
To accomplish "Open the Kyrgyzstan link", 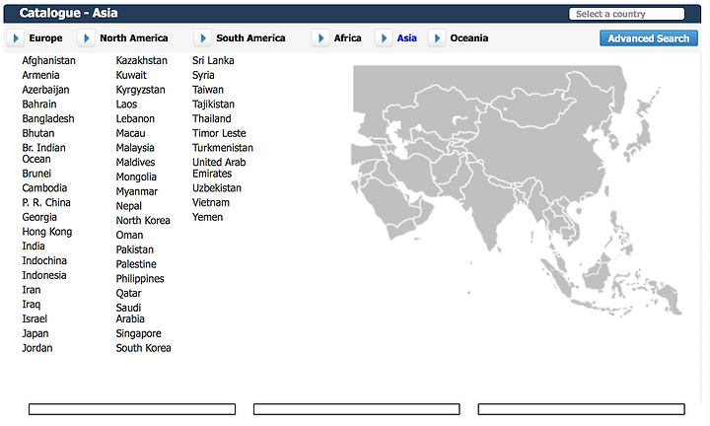I will pyautogui.click(x=140, y=90).
